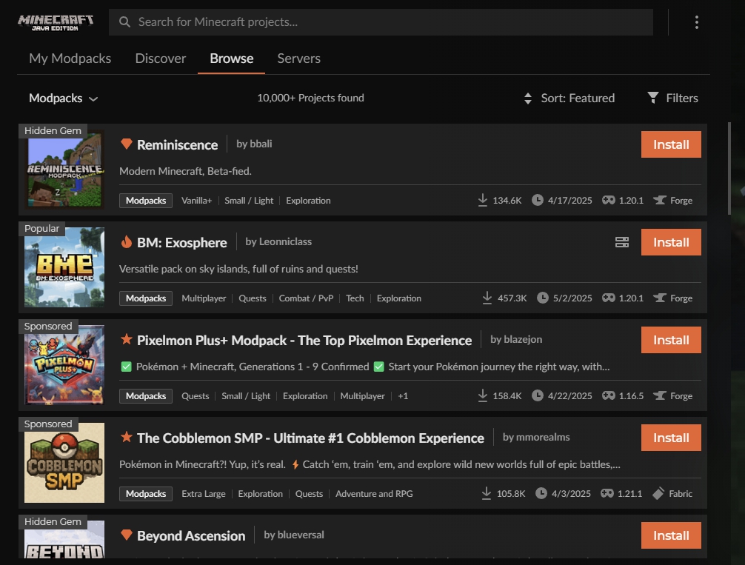Click the clock icon next to 4/3/2025

point(541,493)
